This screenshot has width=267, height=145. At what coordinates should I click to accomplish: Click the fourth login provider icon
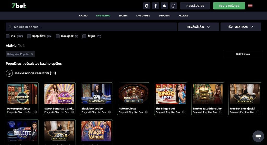pyautogui.click(x=173, y=6)
